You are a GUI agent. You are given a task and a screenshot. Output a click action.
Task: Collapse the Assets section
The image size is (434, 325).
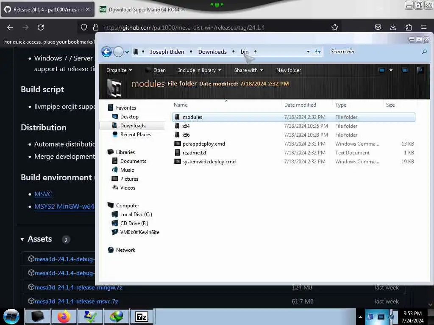pyautogui.click(x=22, y=240)
